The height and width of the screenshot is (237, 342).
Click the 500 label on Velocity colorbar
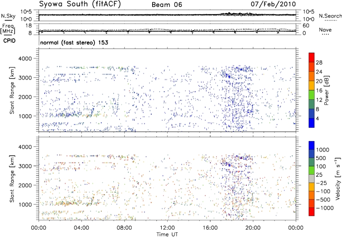click(321, 158)
